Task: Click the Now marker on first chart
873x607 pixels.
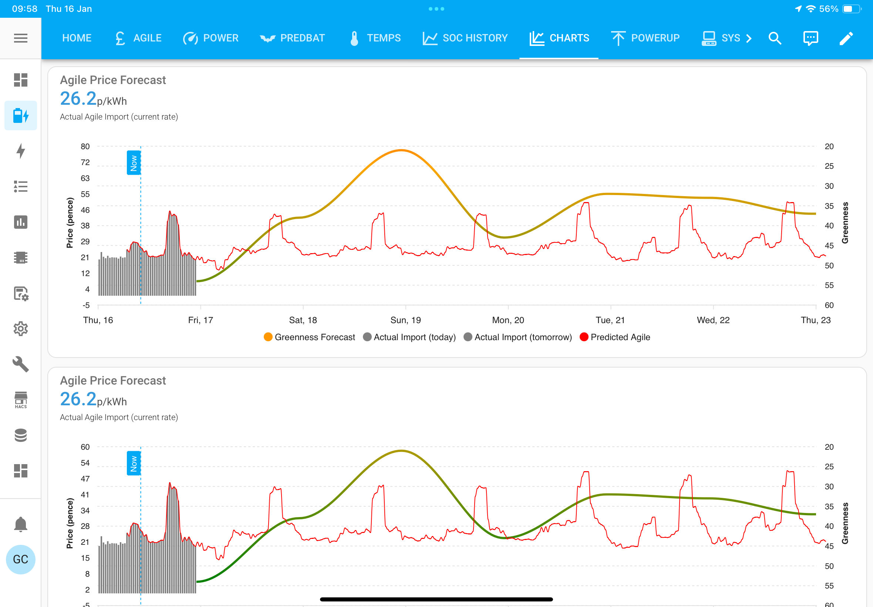Action: click(x=134, y=163)
